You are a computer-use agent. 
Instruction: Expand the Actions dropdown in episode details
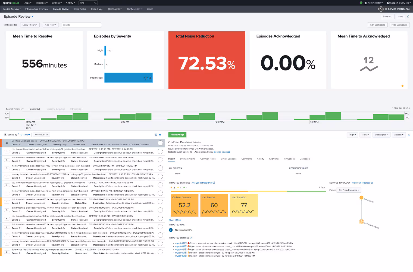(x=399, y=135)
